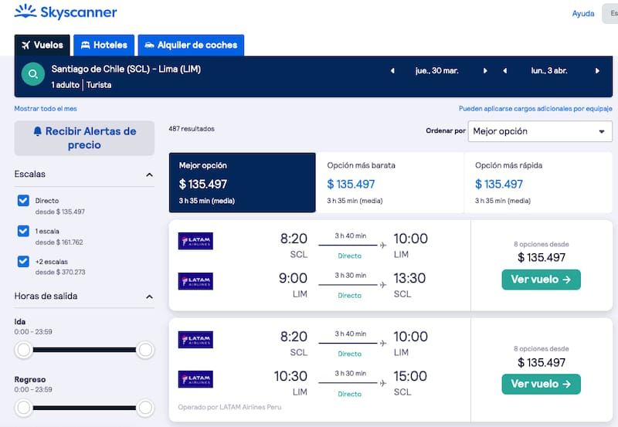Uncheck the +2 escalas filter
Screen dimensions: 618x427
tap(24, 262)
